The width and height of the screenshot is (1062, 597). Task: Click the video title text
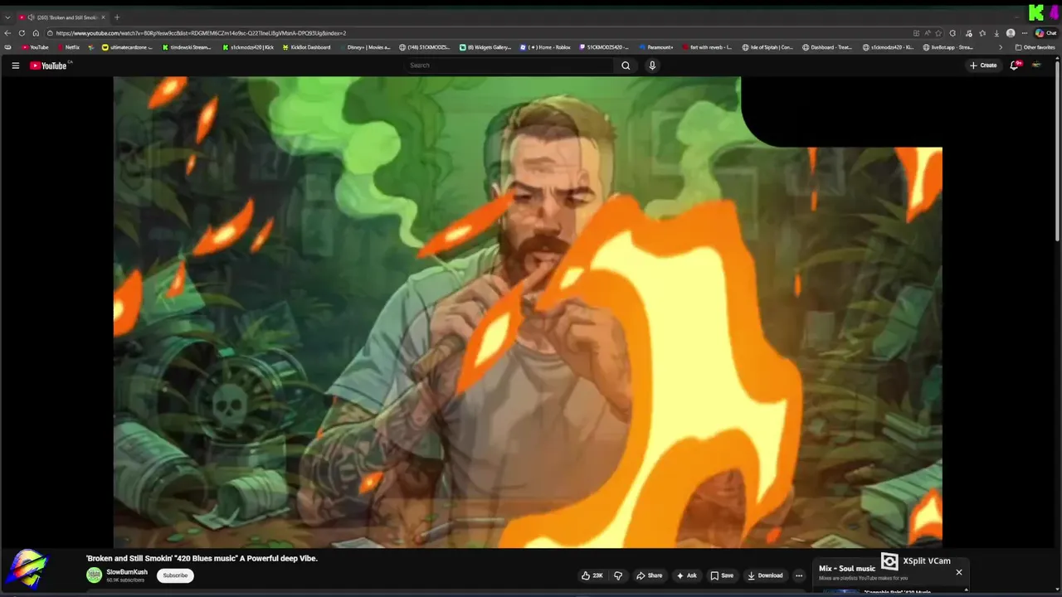[202, 558]
